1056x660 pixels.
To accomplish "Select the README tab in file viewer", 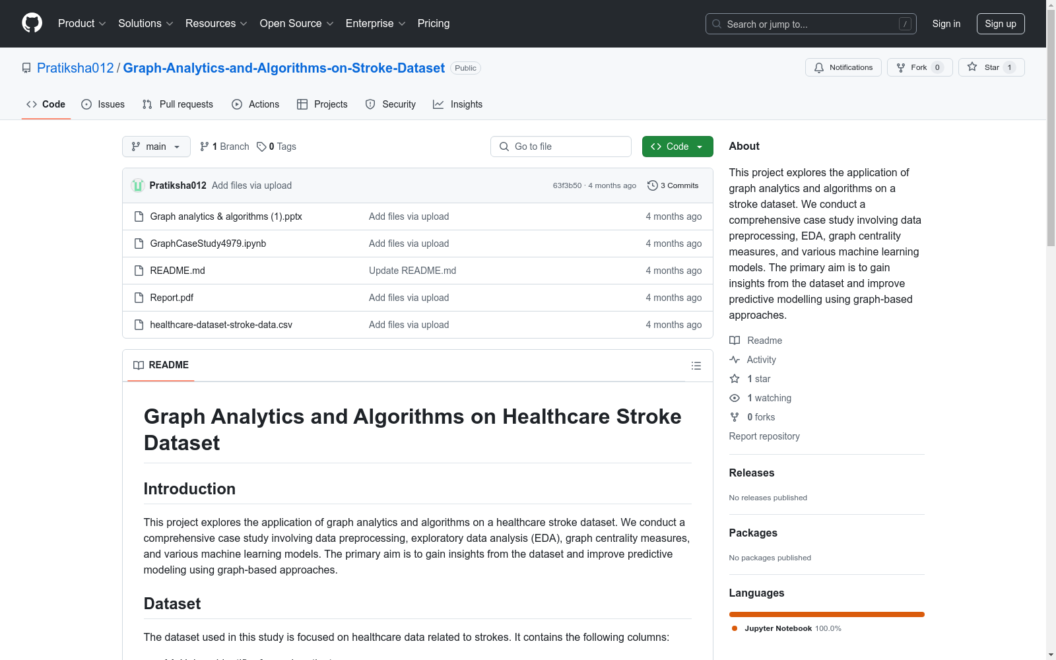I will (x=161, y=365).
